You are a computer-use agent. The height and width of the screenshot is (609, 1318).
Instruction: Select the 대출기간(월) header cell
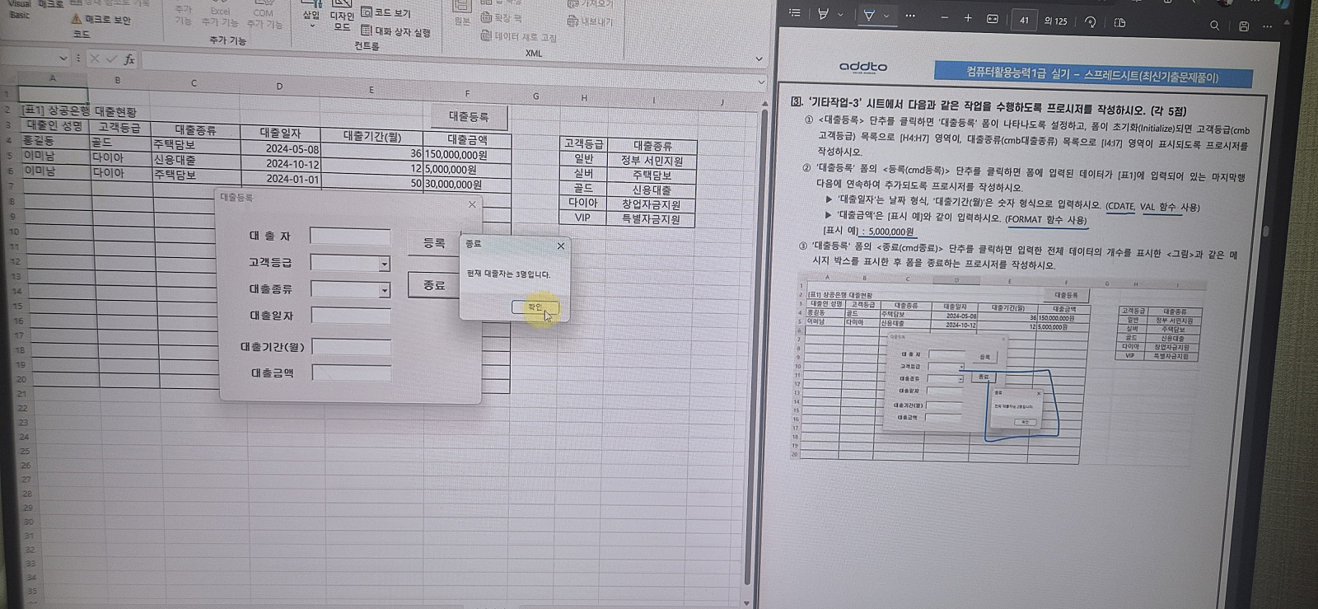coord(372,137)
